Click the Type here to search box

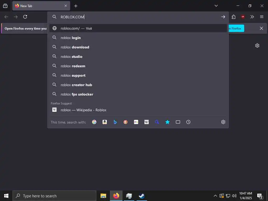54,196
